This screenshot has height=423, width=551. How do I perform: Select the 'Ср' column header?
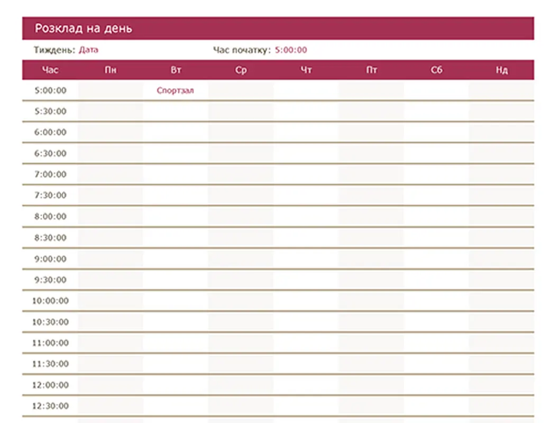241,70
